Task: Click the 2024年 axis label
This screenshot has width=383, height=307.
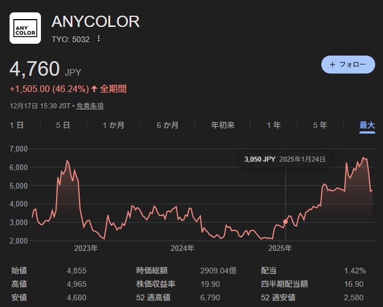Action: (x=182, y=248)
